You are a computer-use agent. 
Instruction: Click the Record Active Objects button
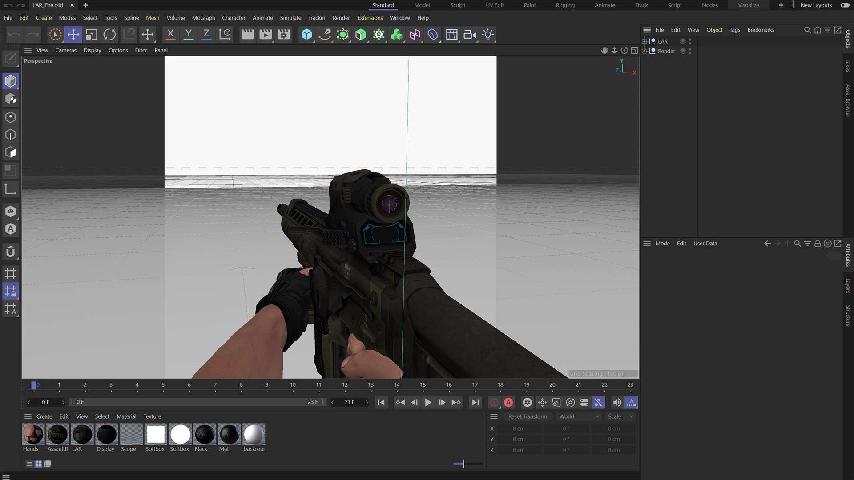[x=494, y=402]
